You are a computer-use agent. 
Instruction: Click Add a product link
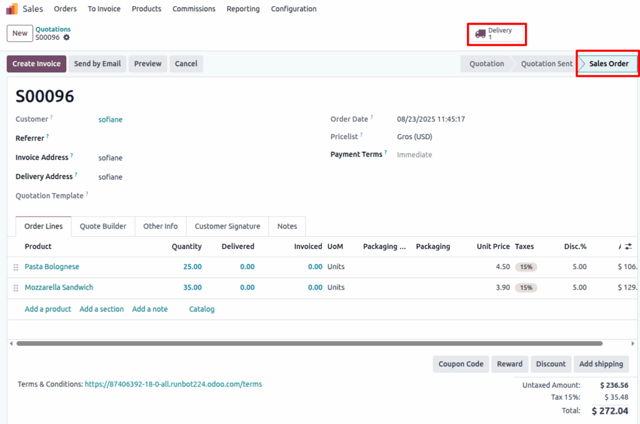pyautogui.click(x=47, y=309)
